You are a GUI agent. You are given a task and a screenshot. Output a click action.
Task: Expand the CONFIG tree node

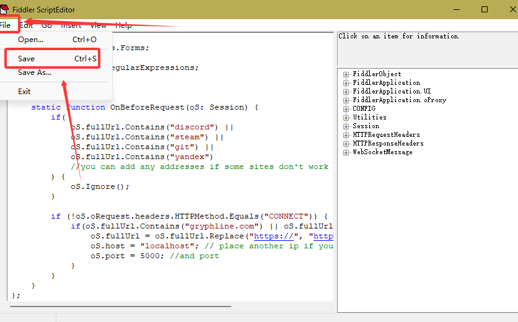point(346,109)
